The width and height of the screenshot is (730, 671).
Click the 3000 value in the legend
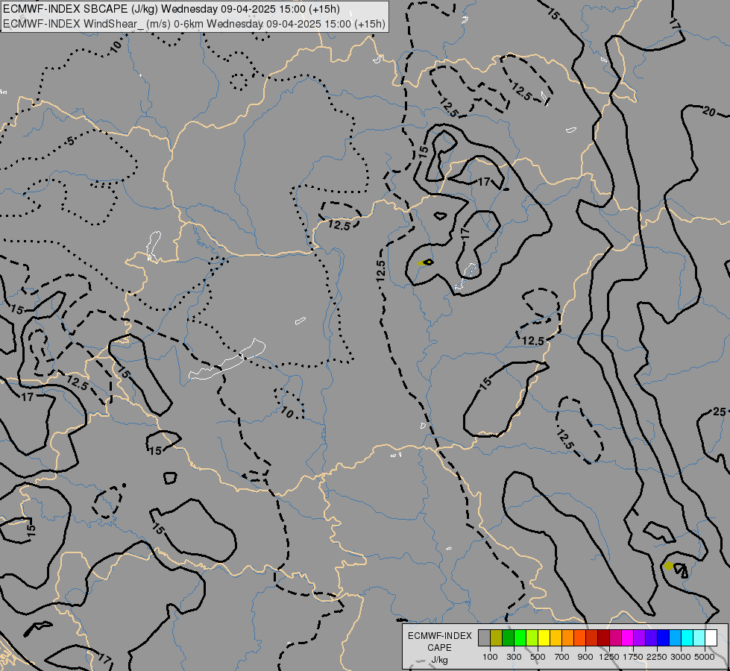tap(681, 657)
